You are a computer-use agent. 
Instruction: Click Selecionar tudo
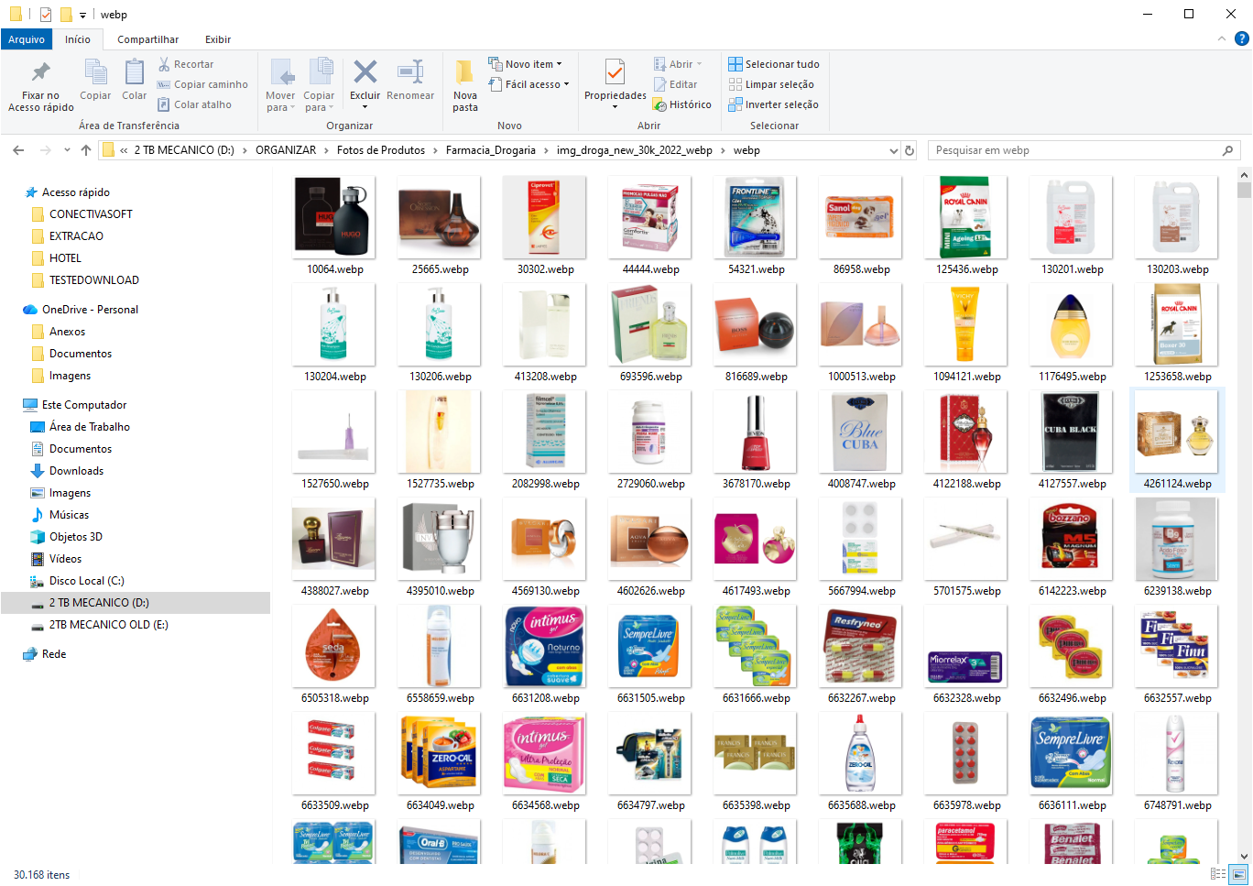(x=774, y=64)
